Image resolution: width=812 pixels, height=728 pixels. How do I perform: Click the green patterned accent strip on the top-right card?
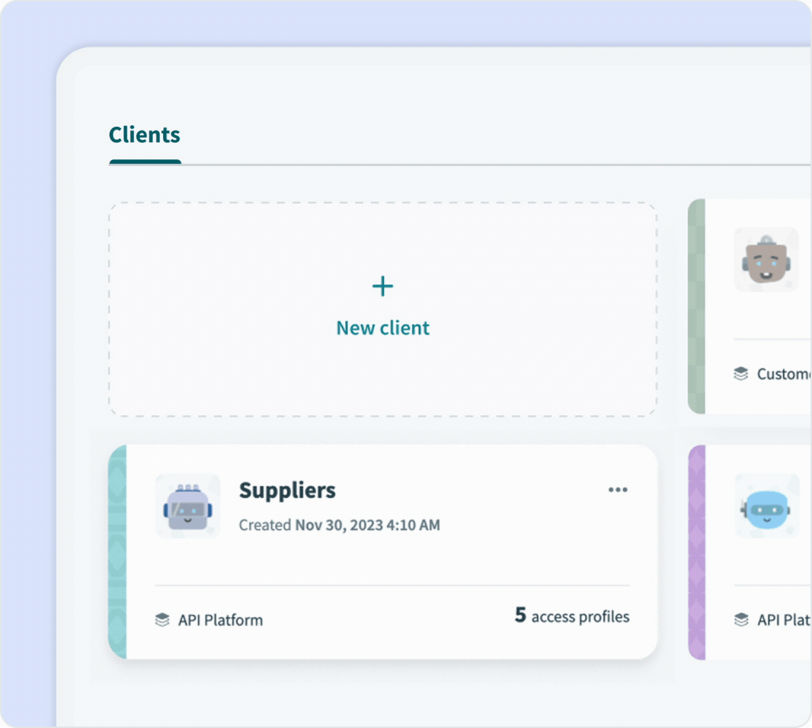click(x=697, y=306)
